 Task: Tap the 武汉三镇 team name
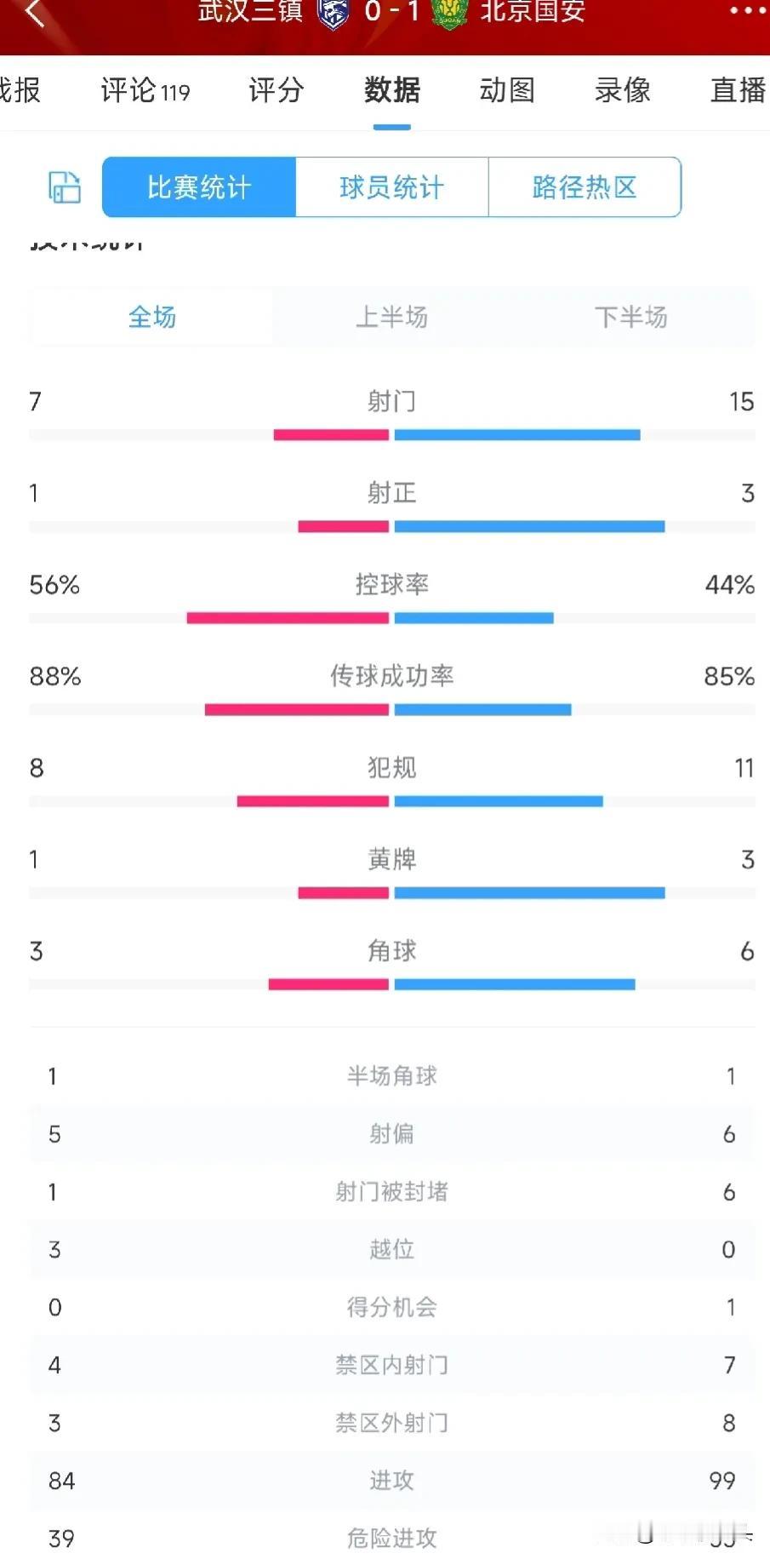[x=250, y=11]
